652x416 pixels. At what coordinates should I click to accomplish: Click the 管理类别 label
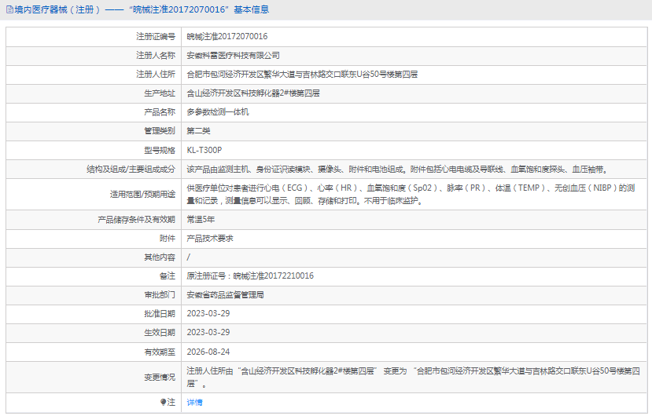(160, 131)
